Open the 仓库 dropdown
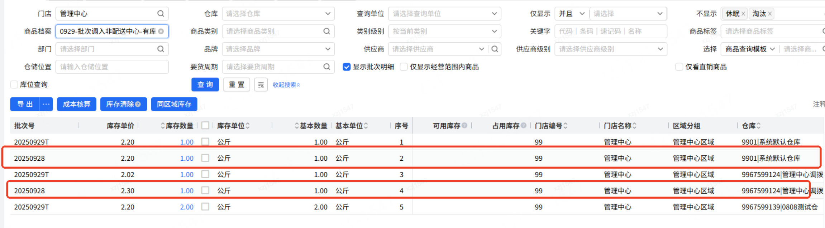 [278, 14]
